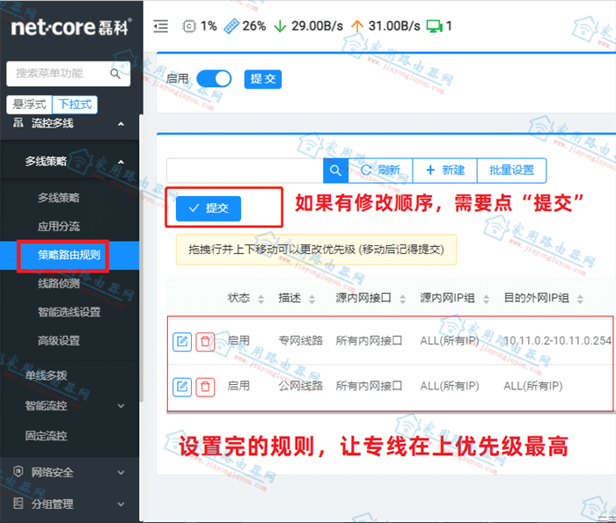Click the 新建 button to add rule
616x523 pixels.
(445, 171)
